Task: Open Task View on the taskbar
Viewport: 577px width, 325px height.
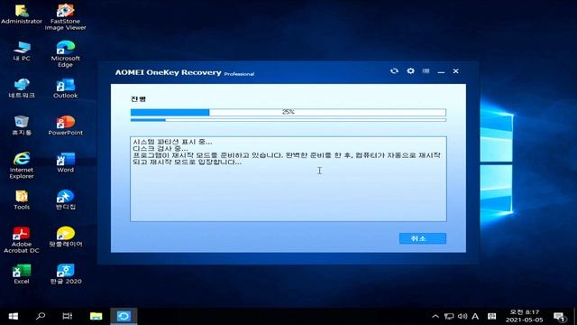Action: coord(68,316)
